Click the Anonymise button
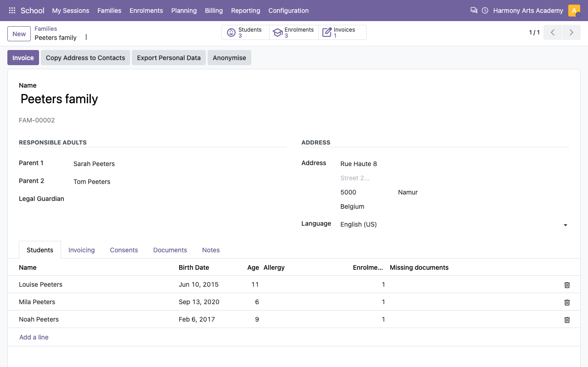Image resolution: width=588 pixels, height=367 pixels. (229, 58)
